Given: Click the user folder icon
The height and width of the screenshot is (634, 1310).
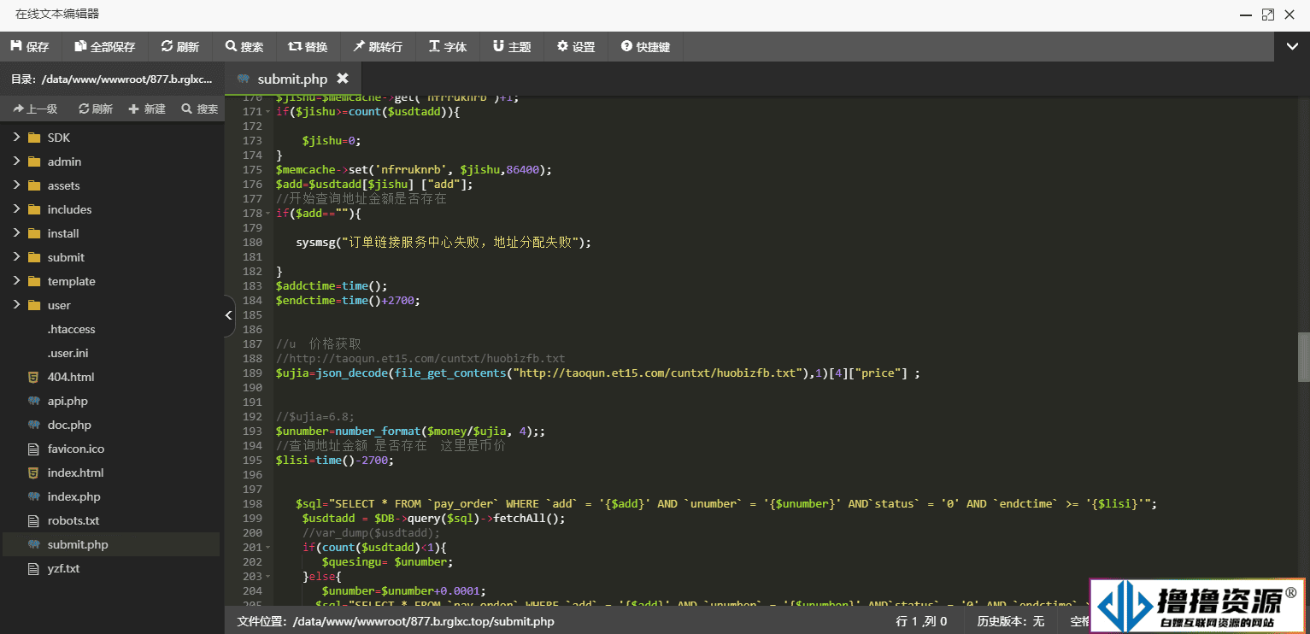Looking at the screenshot, I should (x=34, y=305).
